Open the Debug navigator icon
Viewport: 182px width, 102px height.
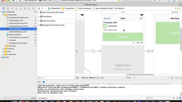[25, 8]
